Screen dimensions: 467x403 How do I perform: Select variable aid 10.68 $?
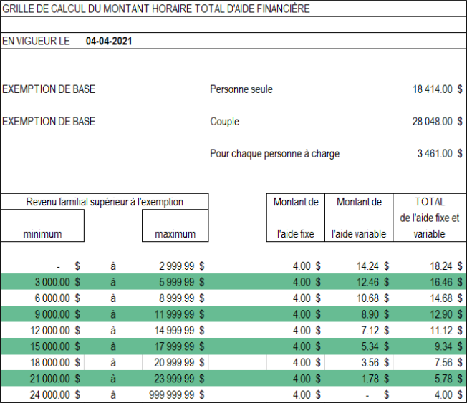coord(373,298)
